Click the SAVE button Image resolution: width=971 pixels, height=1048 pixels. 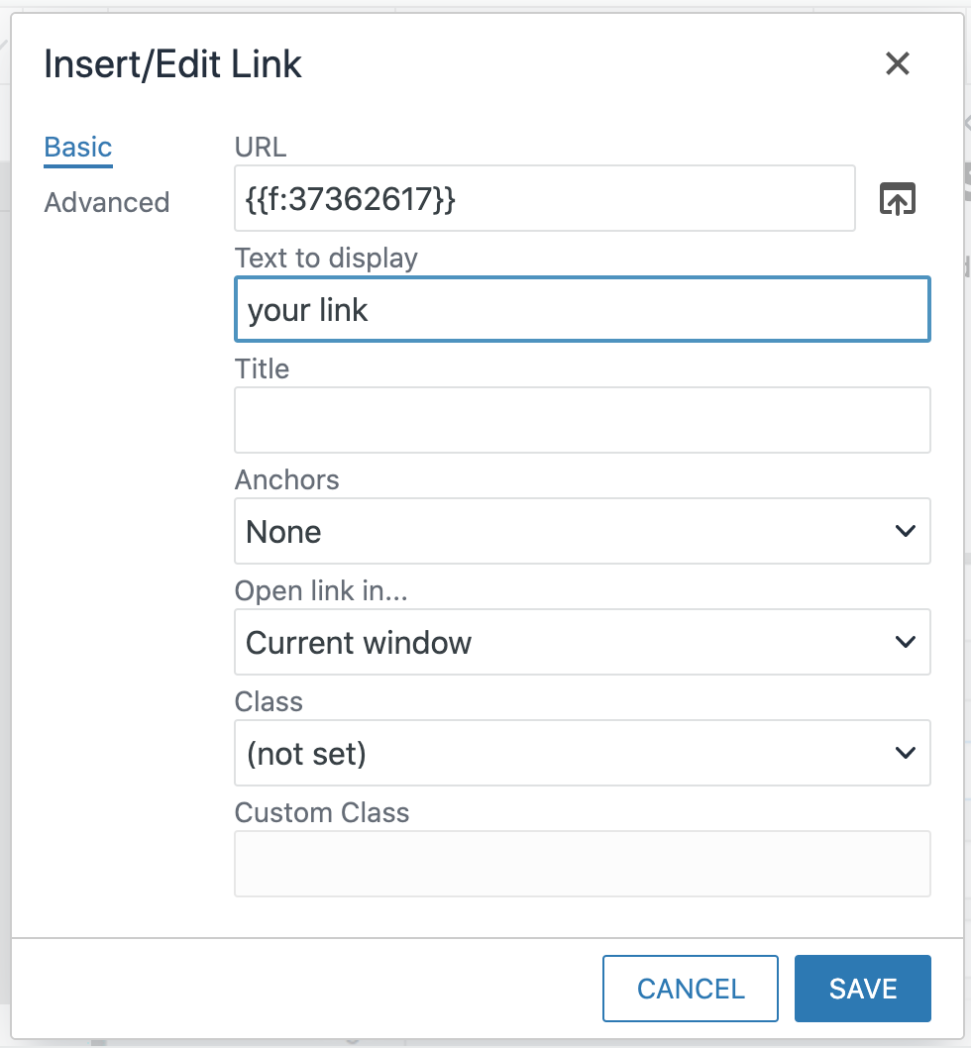point(861,988)
